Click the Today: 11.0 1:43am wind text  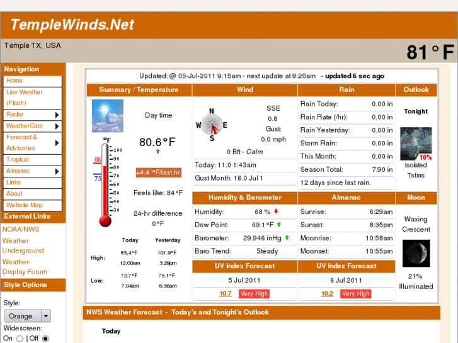click(225, 165)
